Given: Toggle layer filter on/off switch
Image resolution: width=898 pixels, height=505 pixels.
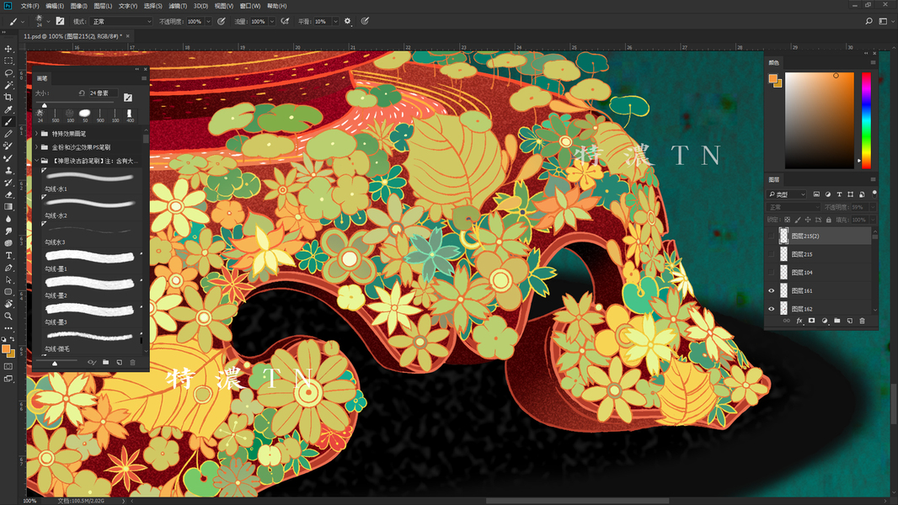Looking at the screenshot, I should pos(874,194).
